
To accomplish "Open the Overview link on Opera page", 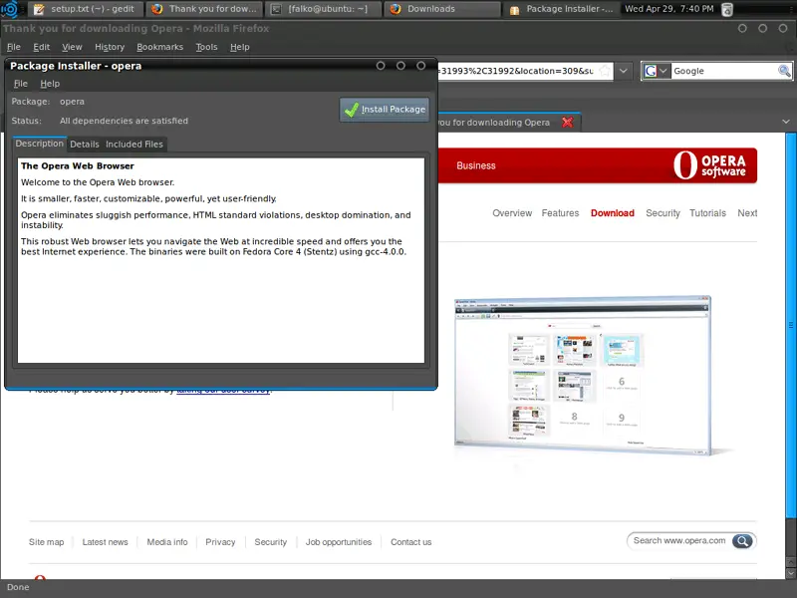I will pyautogui.click(x=512, y=213).
